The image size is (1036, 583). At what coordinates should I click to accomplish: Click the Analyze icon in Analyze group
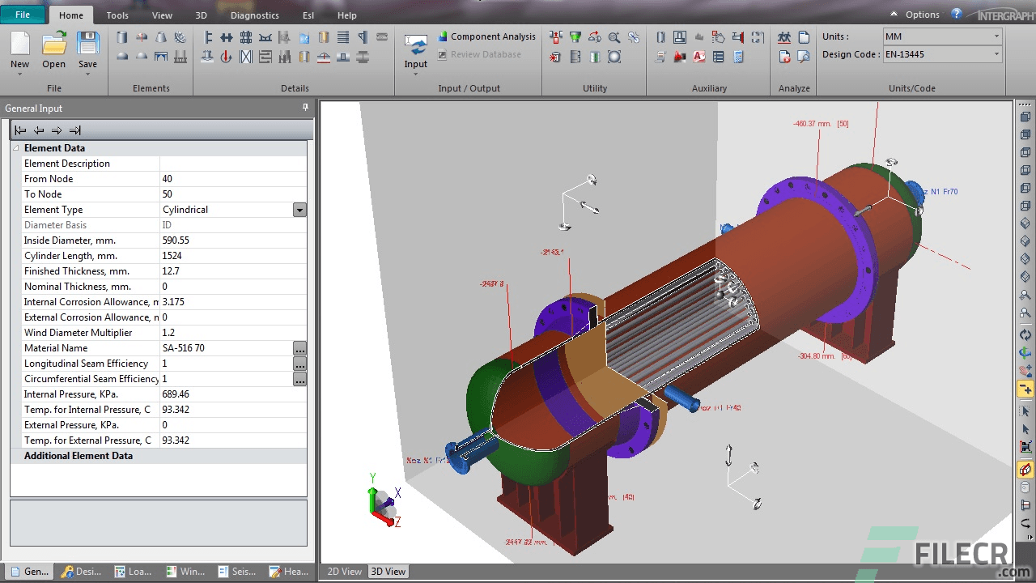[x=784, y=37]
